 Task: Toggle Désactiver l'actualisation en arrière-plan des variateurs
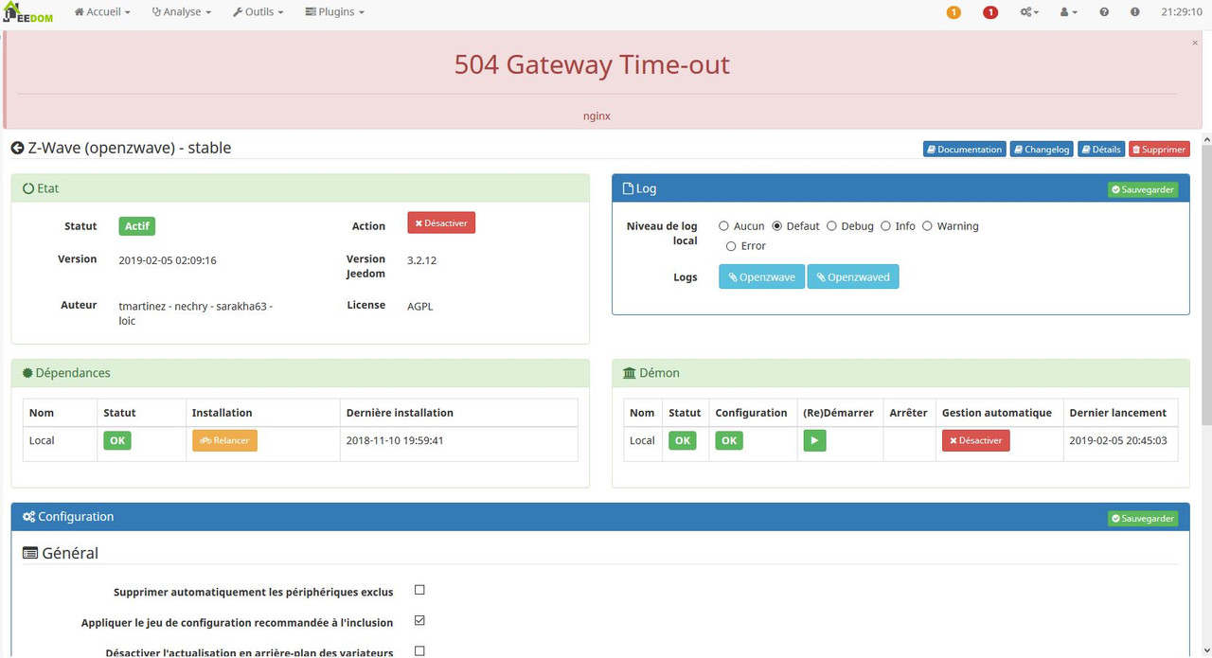(x=419, y=651)
